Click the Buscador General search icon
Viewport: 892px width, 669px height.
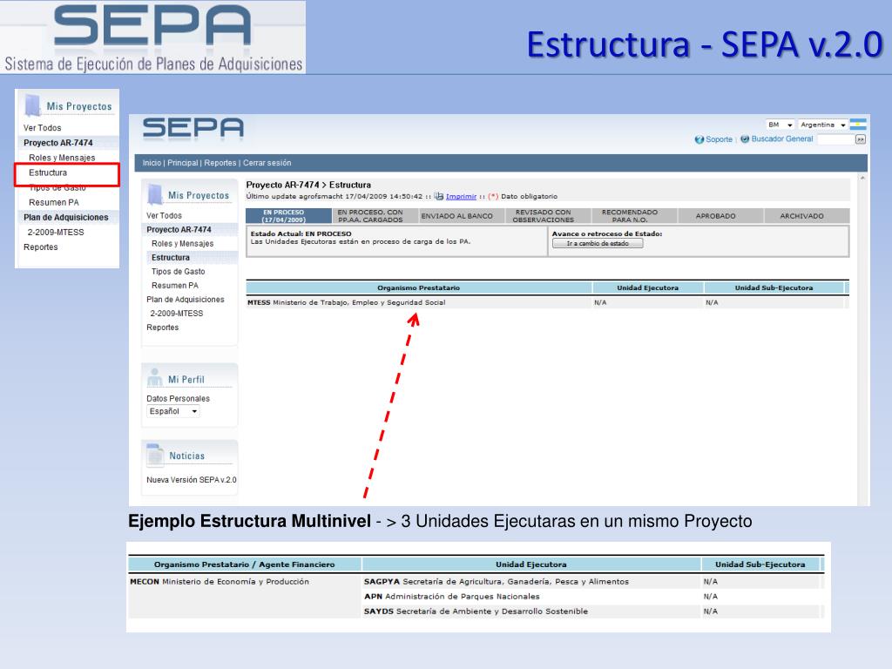point(745,139)
